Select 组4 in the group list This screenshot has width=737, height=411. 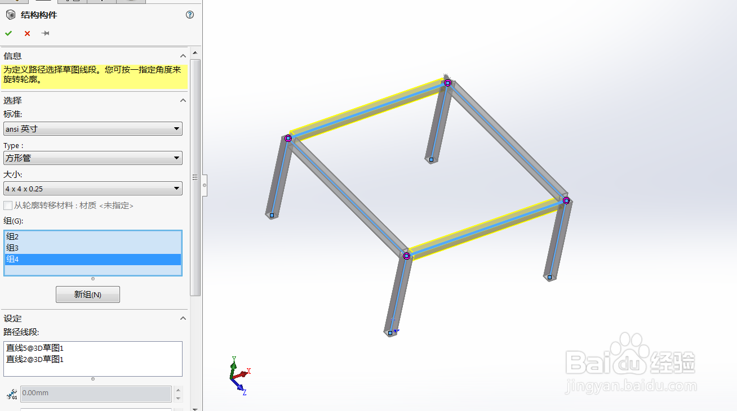tap(93, 259)
